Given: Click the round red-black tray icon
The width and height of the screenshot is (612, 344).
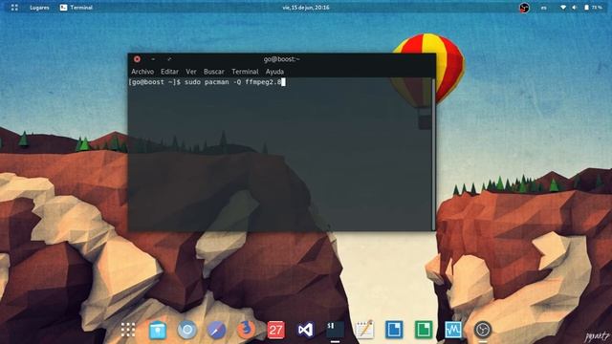Looking at the screenshot, I should point(524,8).
